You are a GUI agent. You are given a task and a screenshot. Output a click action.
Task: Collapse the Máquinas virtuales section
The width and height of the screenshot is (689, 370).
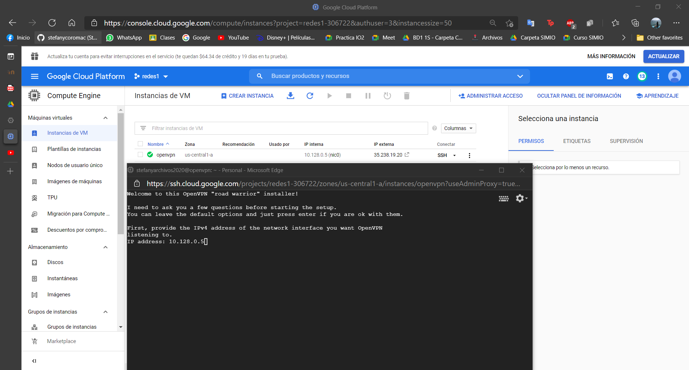click(x=106, y=118)
